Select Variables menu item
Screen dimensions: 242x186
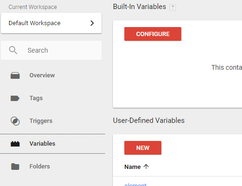pos(53,144)
